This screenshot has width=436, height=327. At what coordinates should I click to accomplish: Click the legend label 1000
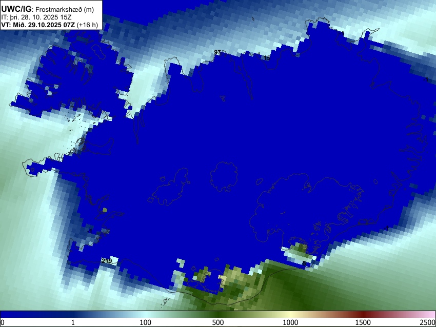click(x=290, y=322)
